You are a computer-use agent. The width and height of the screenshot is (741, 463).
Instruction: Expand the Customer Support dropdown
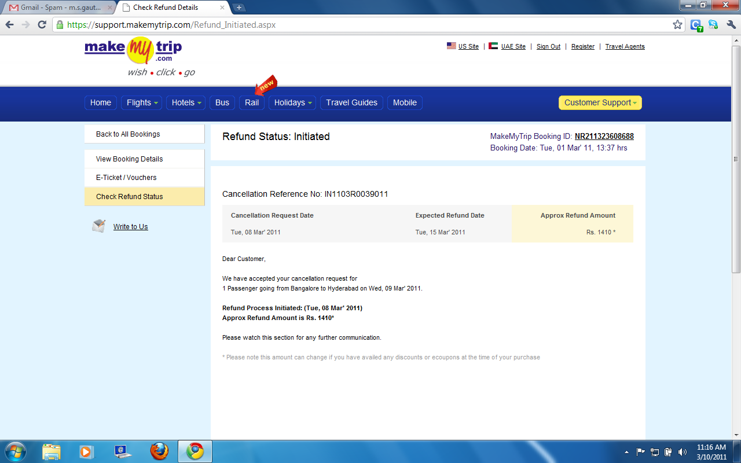pos(600,102)
